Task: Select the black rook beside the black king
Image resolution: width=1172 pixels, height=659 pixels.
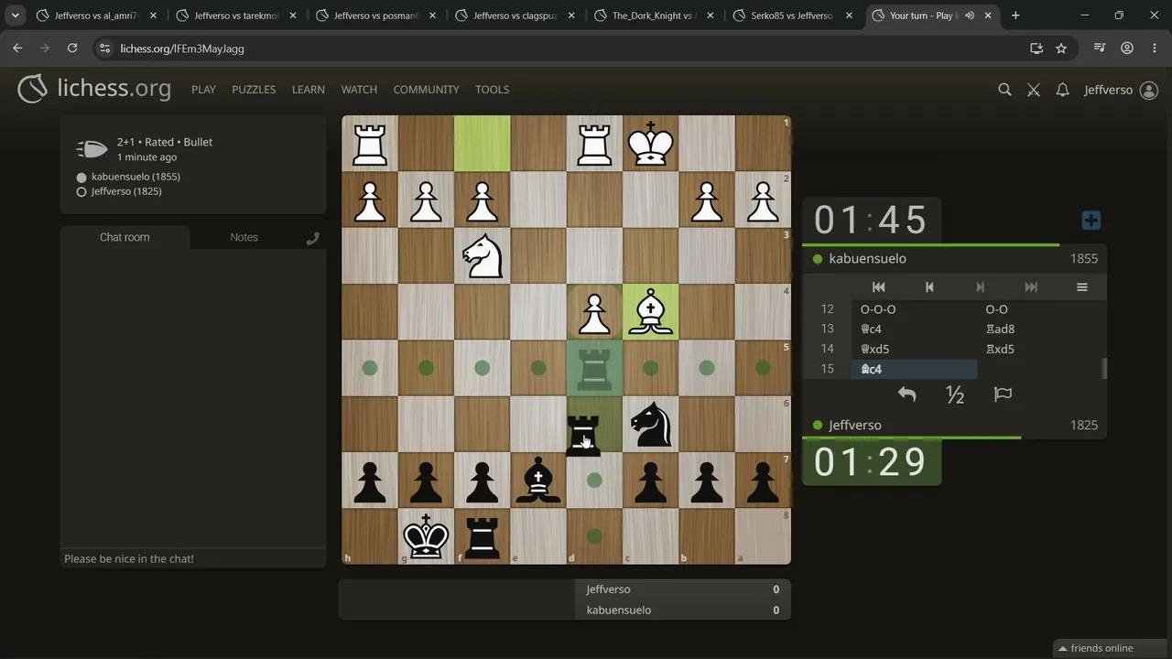Action: [x=483, y=536]
